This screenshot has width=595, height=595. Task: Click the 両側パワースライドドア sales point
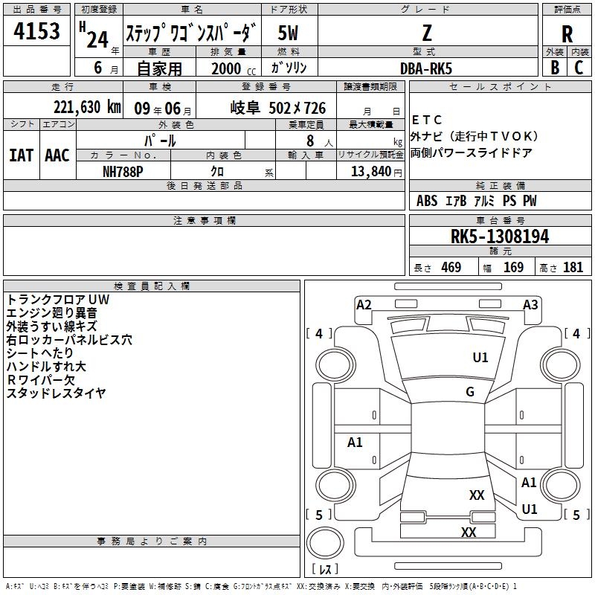[x=472, y=152]
